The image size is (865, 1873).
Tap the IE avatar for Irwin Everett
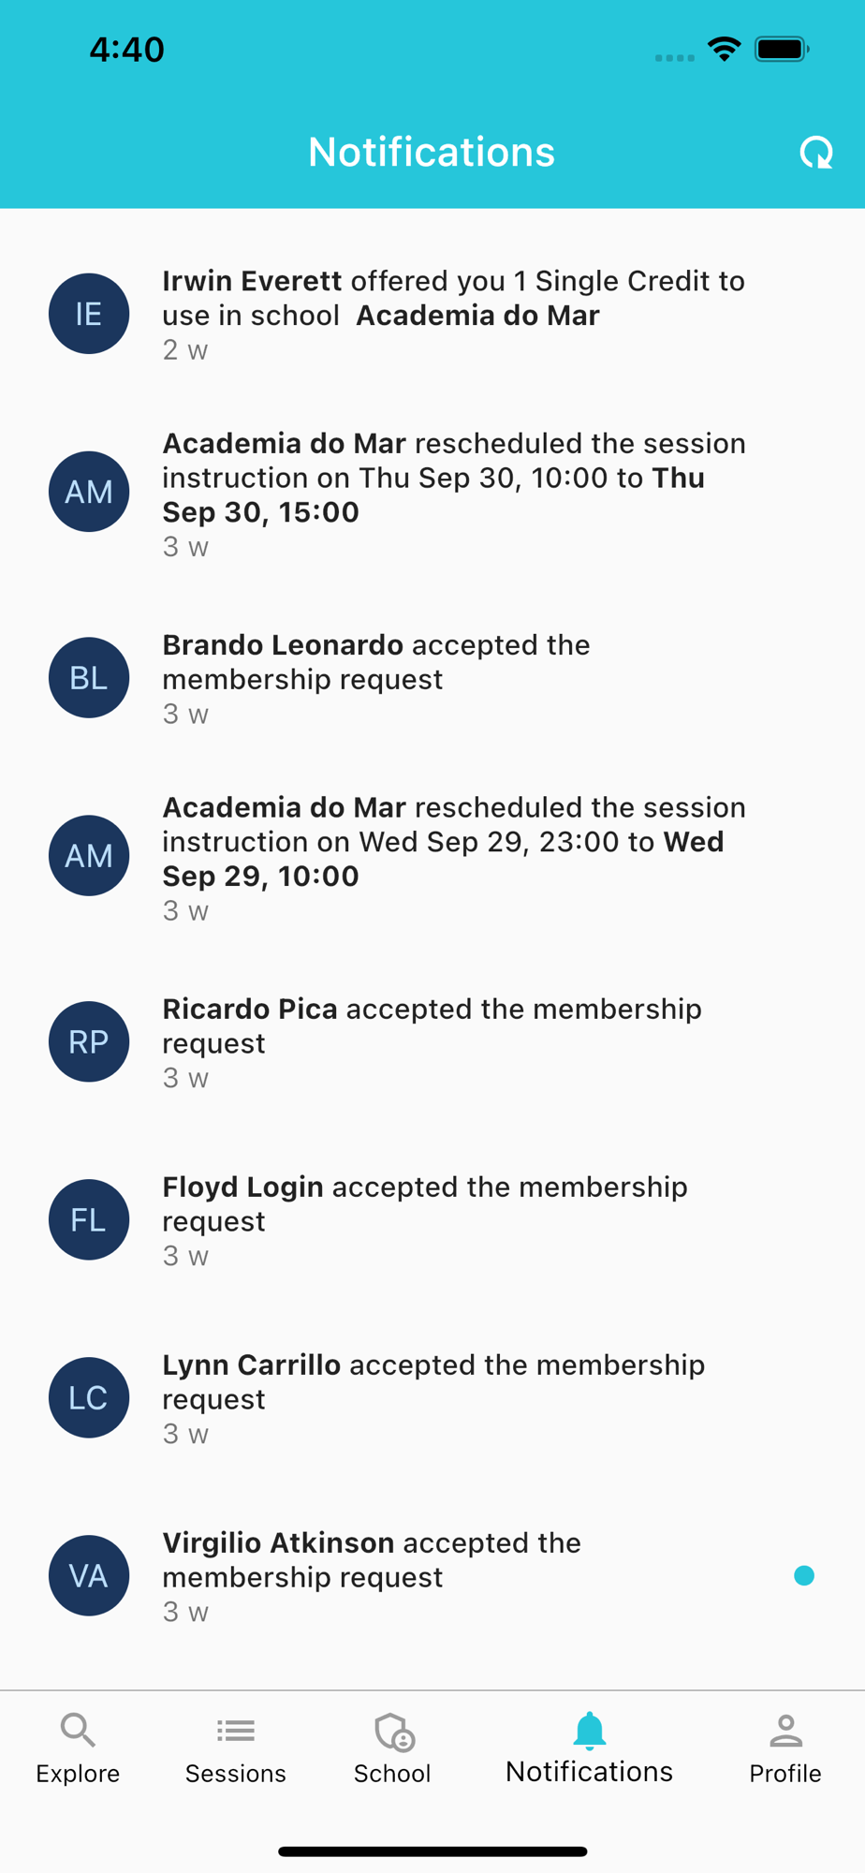pos(89,314)
